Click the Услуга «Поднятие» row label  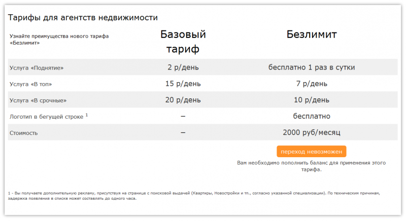coord(37,67)
